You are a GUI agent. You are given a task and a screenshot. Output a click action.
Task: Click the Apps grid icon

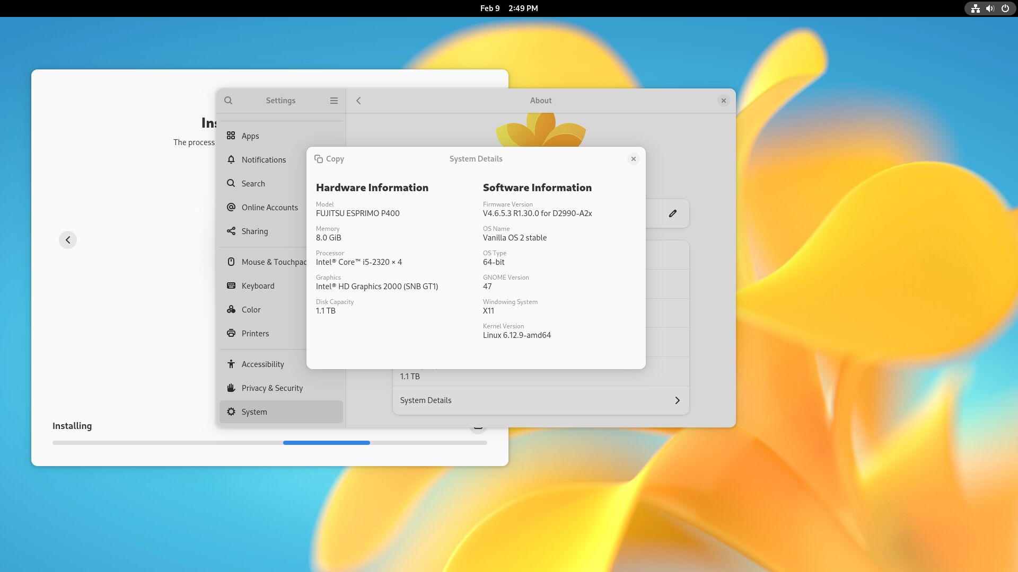(x=231, y=136)
